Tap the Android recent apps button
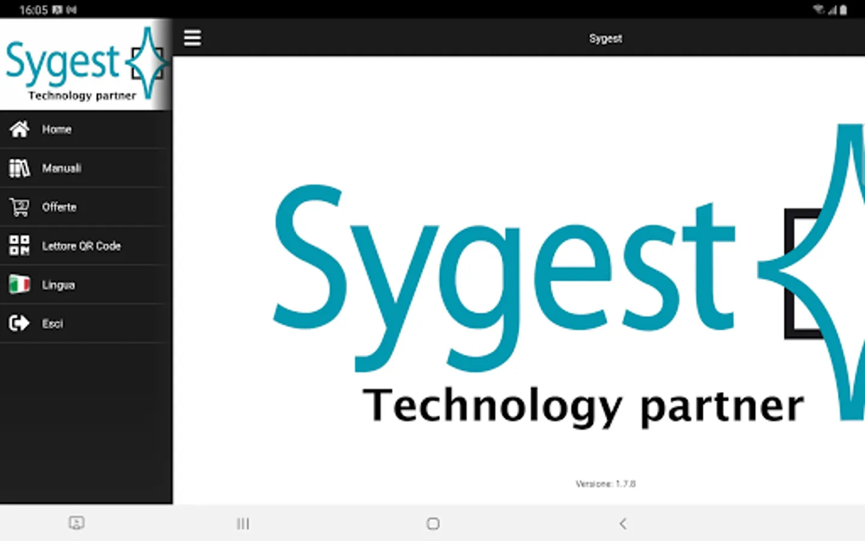 243,524
